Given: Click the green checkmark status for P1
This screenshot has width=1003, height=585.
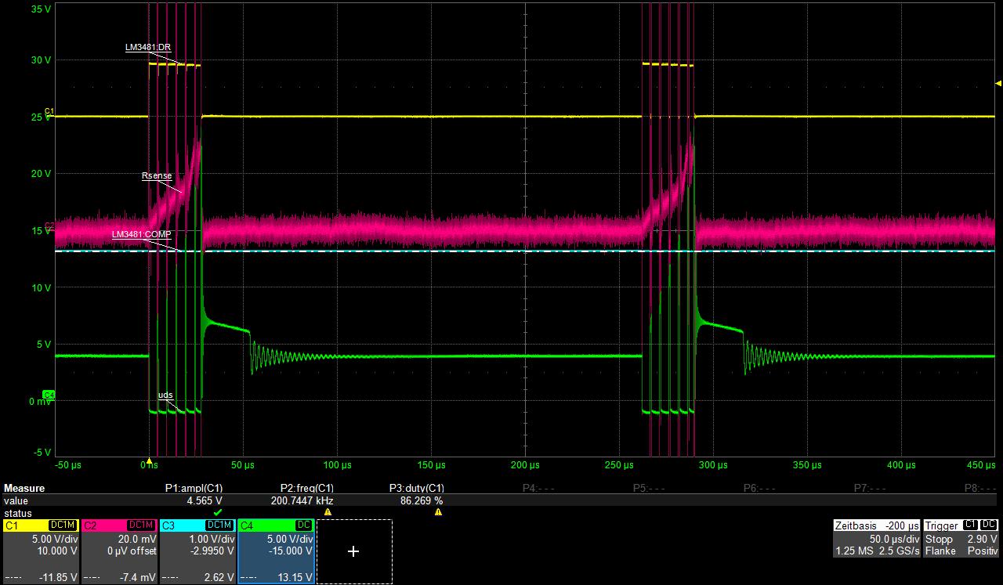Looking at the screenshot, I should (x=218, y=512).
